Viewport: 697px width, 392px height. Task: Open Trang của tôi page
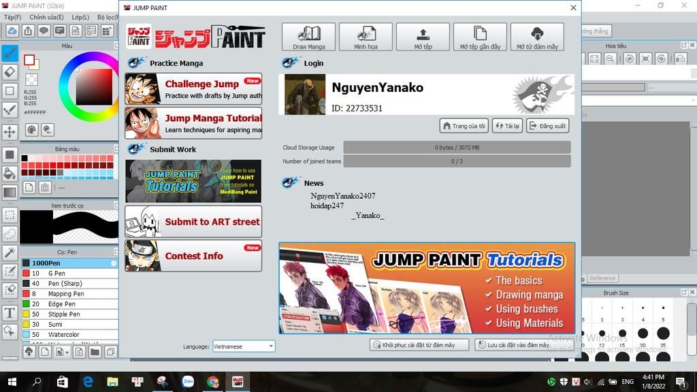click(x=464, y=126)
